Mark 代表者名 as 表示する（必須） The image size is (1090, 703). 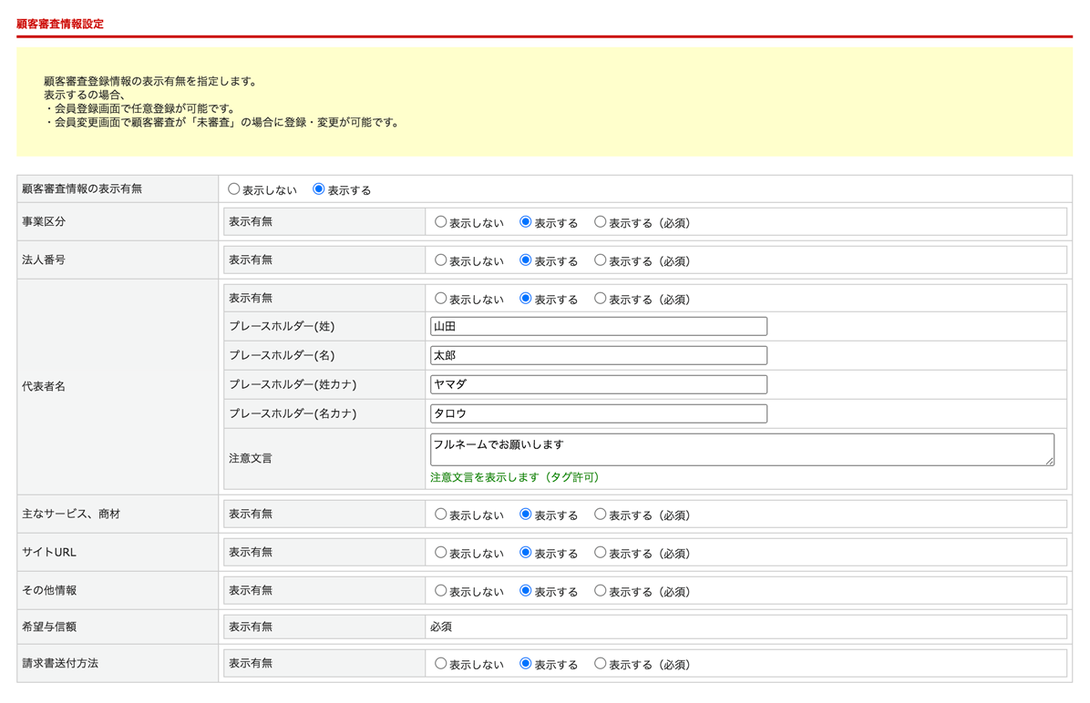pos(600,299)
